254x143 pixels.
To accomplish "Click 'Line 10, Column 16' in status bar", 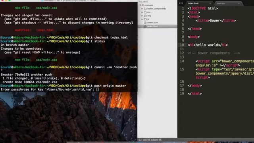I will tap(152, 140).
